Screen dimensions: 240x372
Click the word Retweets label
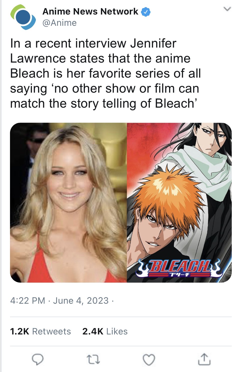[x=52, y=331]
